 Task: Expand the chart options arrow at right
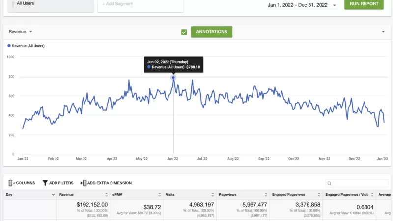(x=383, y=32)
